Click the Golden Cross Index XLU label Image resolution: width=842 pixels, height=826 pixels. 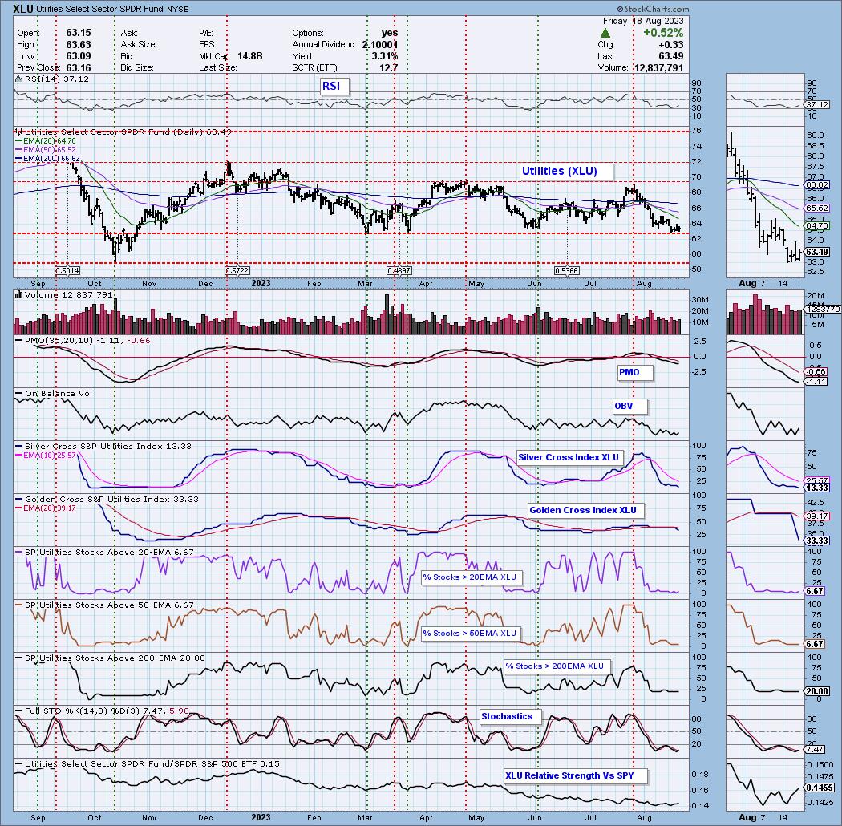pyautogui.click(x=586, y=511)
